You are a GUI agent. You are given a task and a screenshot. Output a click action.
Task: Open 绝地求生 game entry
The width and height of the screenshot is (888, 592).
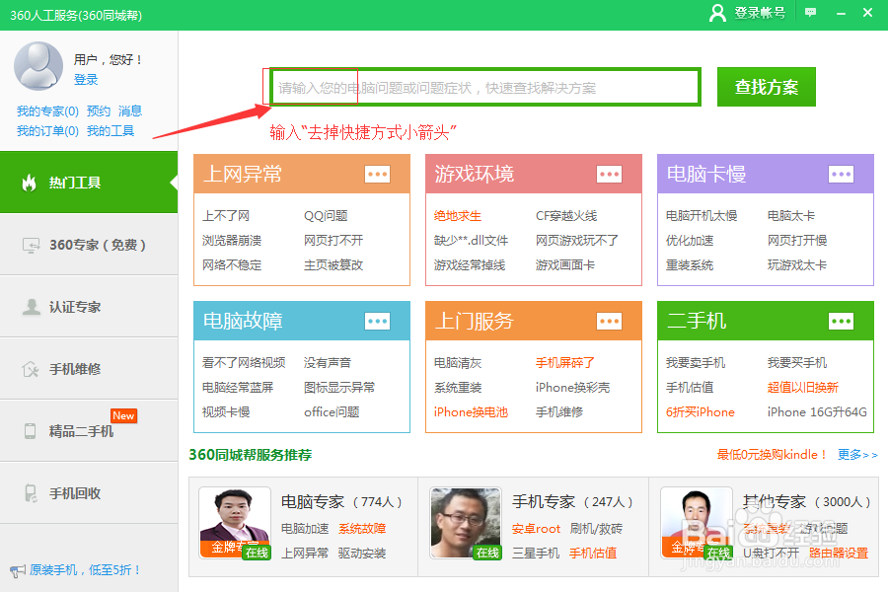coord(458,216)
